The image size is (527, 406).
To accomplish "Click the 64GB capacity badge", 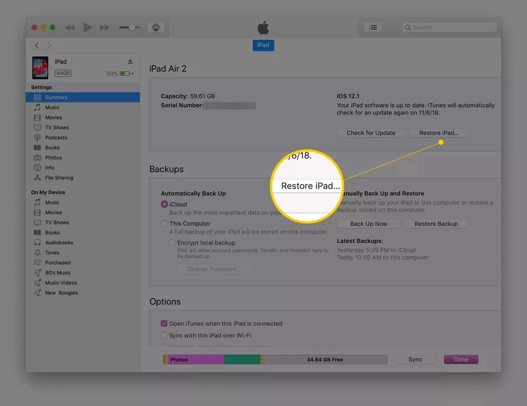I will click(x=63, y=73).
